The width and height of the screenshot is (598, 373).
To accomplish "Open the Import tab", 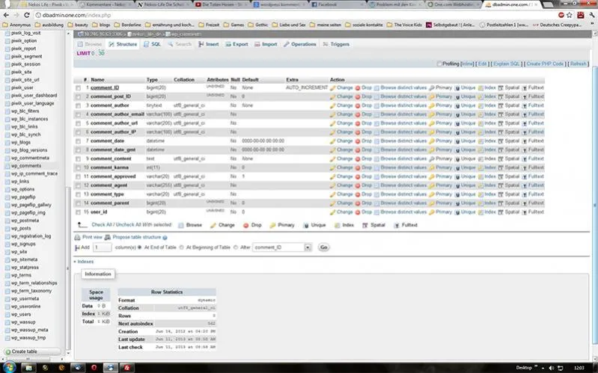I will 266,45.
